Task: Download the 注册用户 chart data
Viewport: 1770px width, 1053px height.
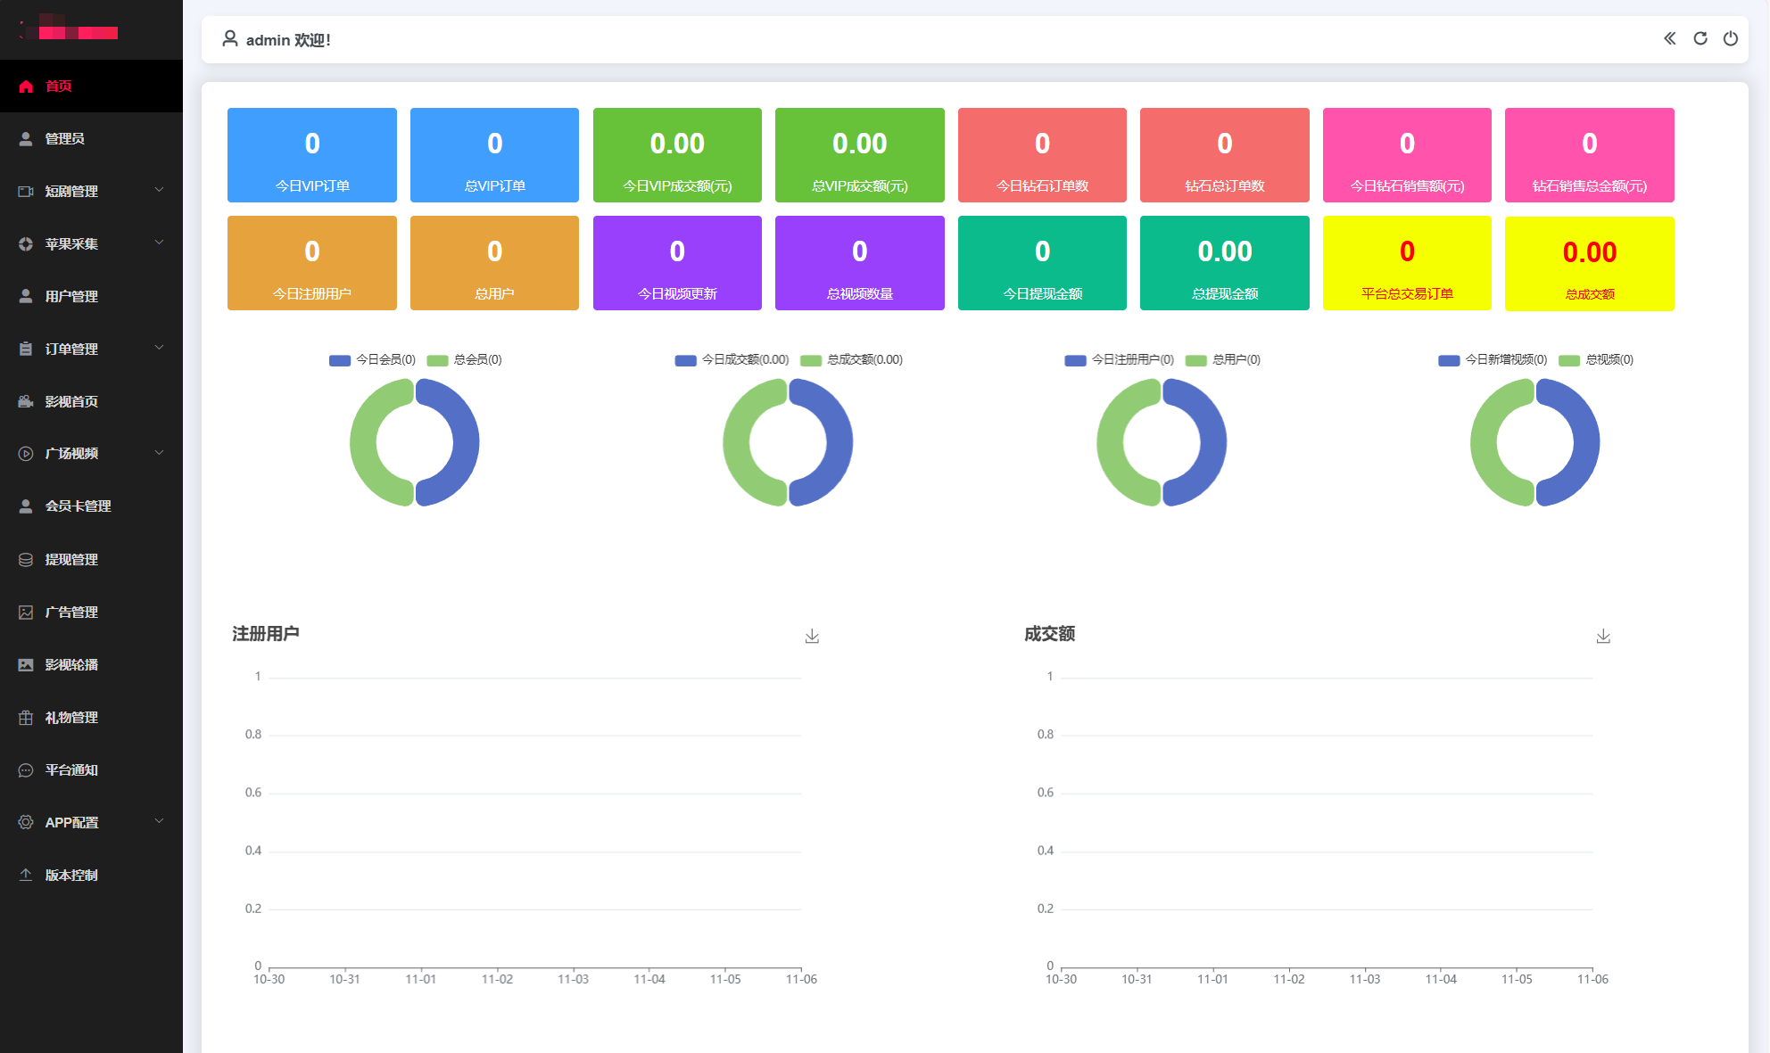Action: (x=812, y=635)
